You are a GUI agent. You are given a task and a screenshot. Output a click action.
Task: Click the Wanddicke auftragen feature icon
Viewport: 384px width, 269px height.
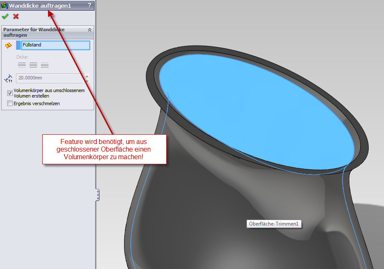coord(4,5)
